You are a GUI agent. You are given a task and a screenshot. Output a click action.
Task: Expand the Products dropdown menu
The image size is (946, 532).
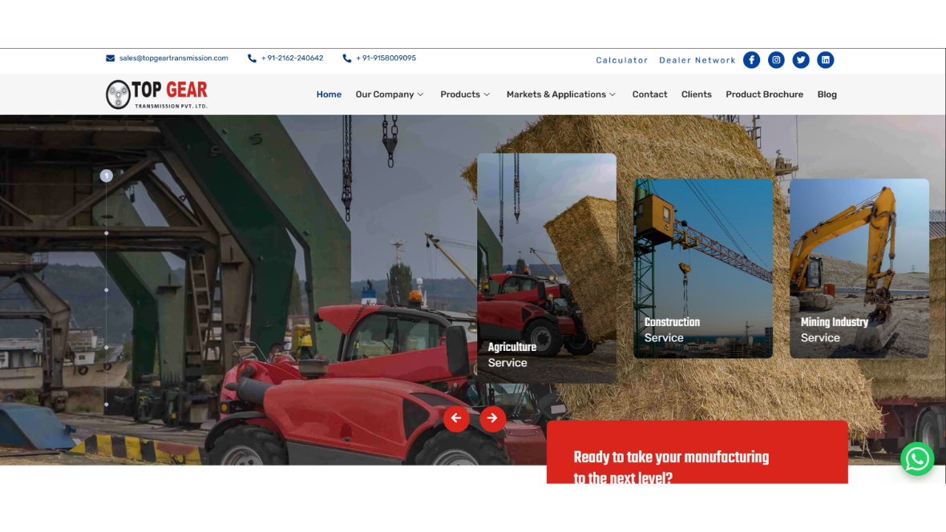coord(465,95)
